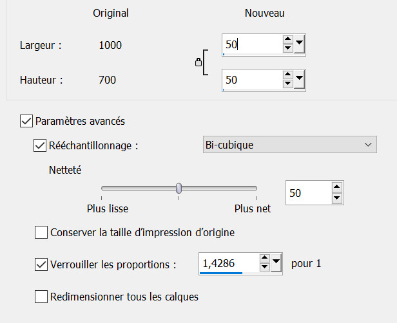
Task: Decrease the new height spinner down arrow
Action: point(287,84)
